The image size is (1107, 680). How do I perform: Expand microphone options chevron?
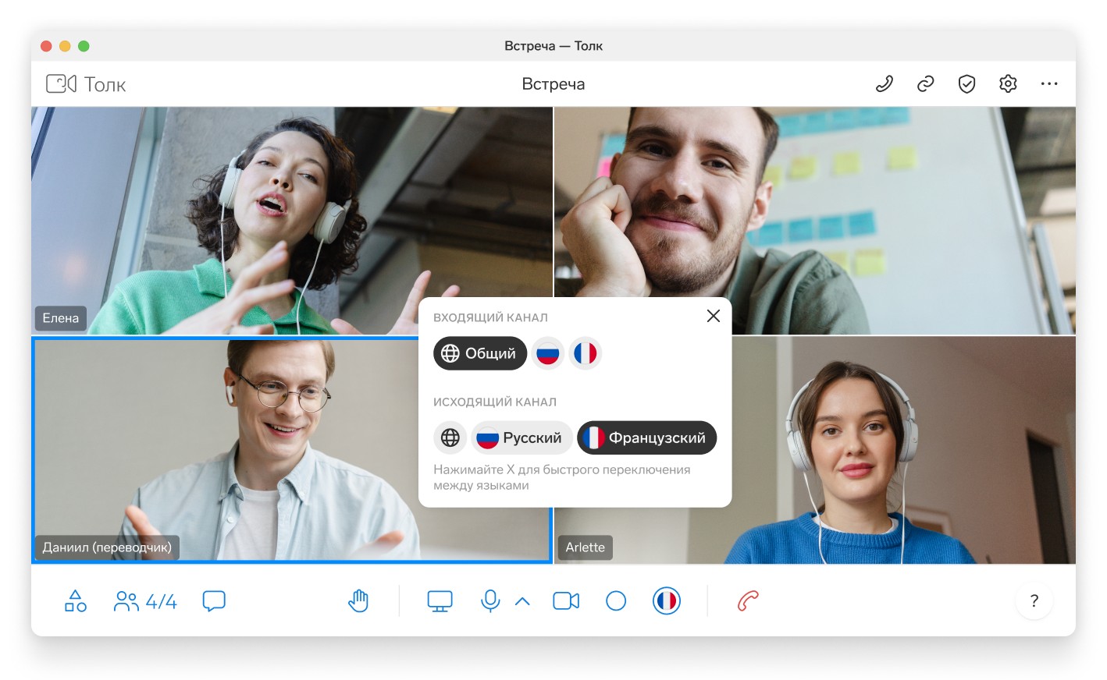coord(523,601)
